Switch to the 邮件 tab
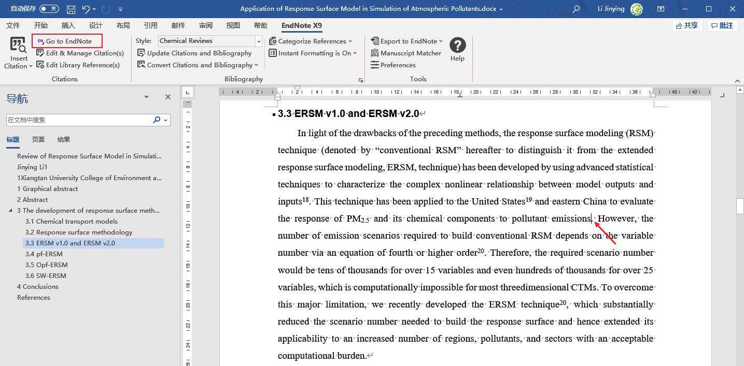The height and width of the screenshot is (366, 744). 178,25
